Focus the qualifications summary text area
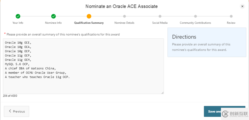Screen dimensions: 249x120 pyautogui.click(x=83, y=66)
